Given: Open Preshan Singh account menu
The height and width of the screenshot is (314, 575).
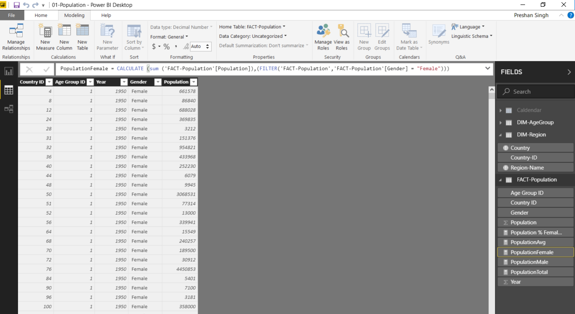Looking at the screenshot, I should coord(531,15).
